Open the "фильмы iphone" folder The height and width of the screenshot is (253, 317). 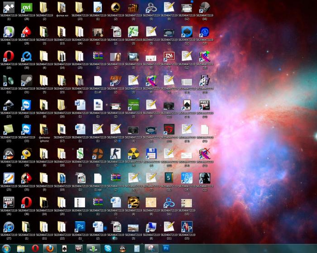44,129
